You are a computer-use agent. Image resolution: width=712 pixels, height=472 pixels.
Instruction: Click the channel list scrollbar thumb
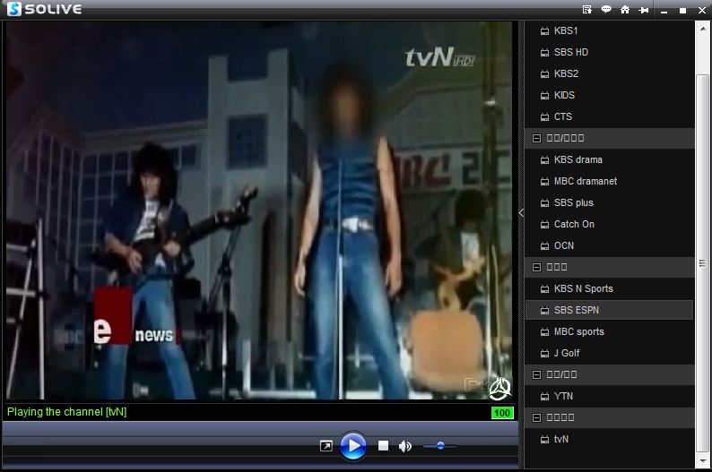[x=702, y=262]
